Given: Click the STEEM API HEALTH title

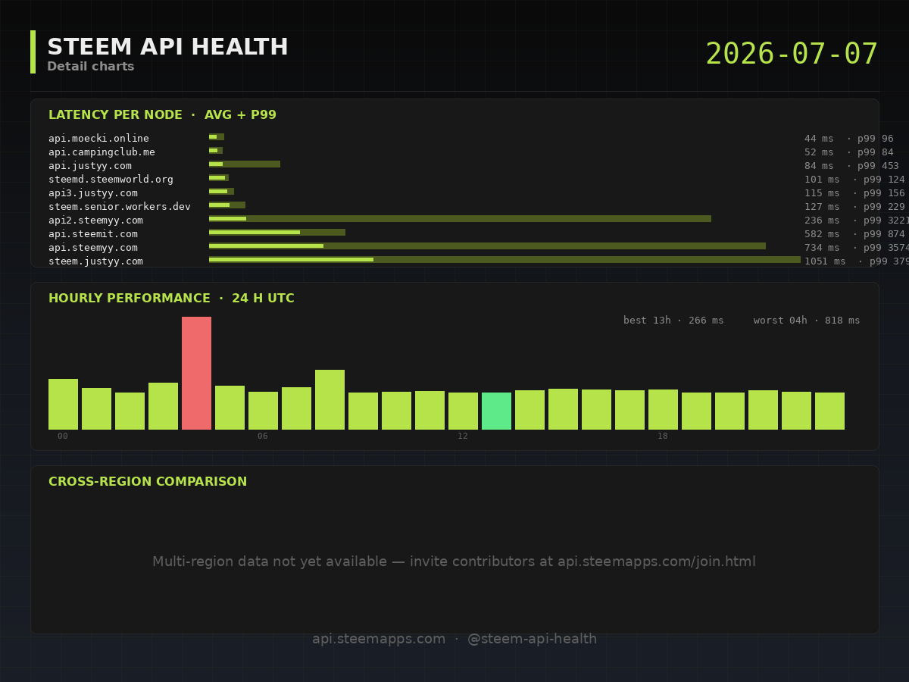Looking at the screenshot, I should (167, 47).
